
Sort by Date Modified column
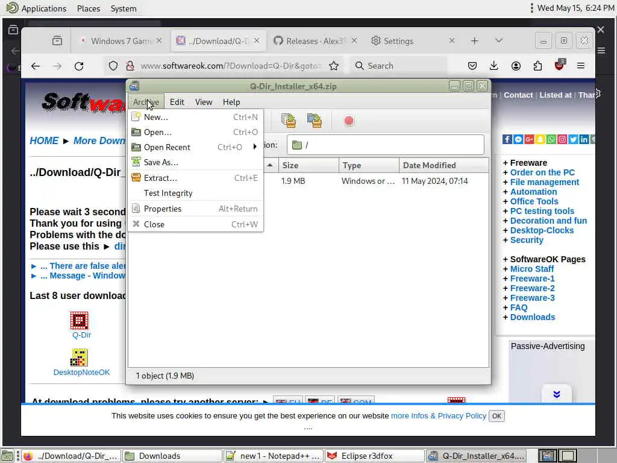click(x=444, y=165)
